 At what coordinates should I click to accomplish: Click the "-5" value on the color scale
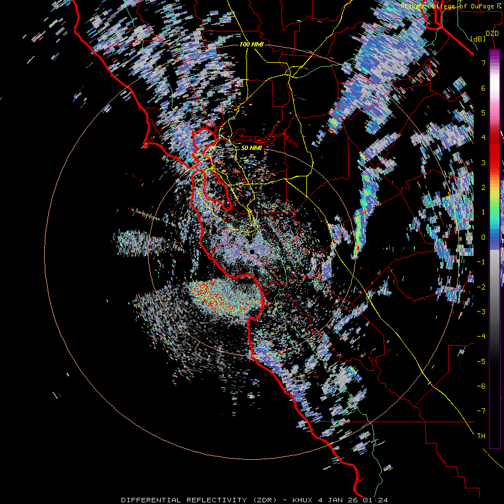pyautogui.click(x=481, y=361)
